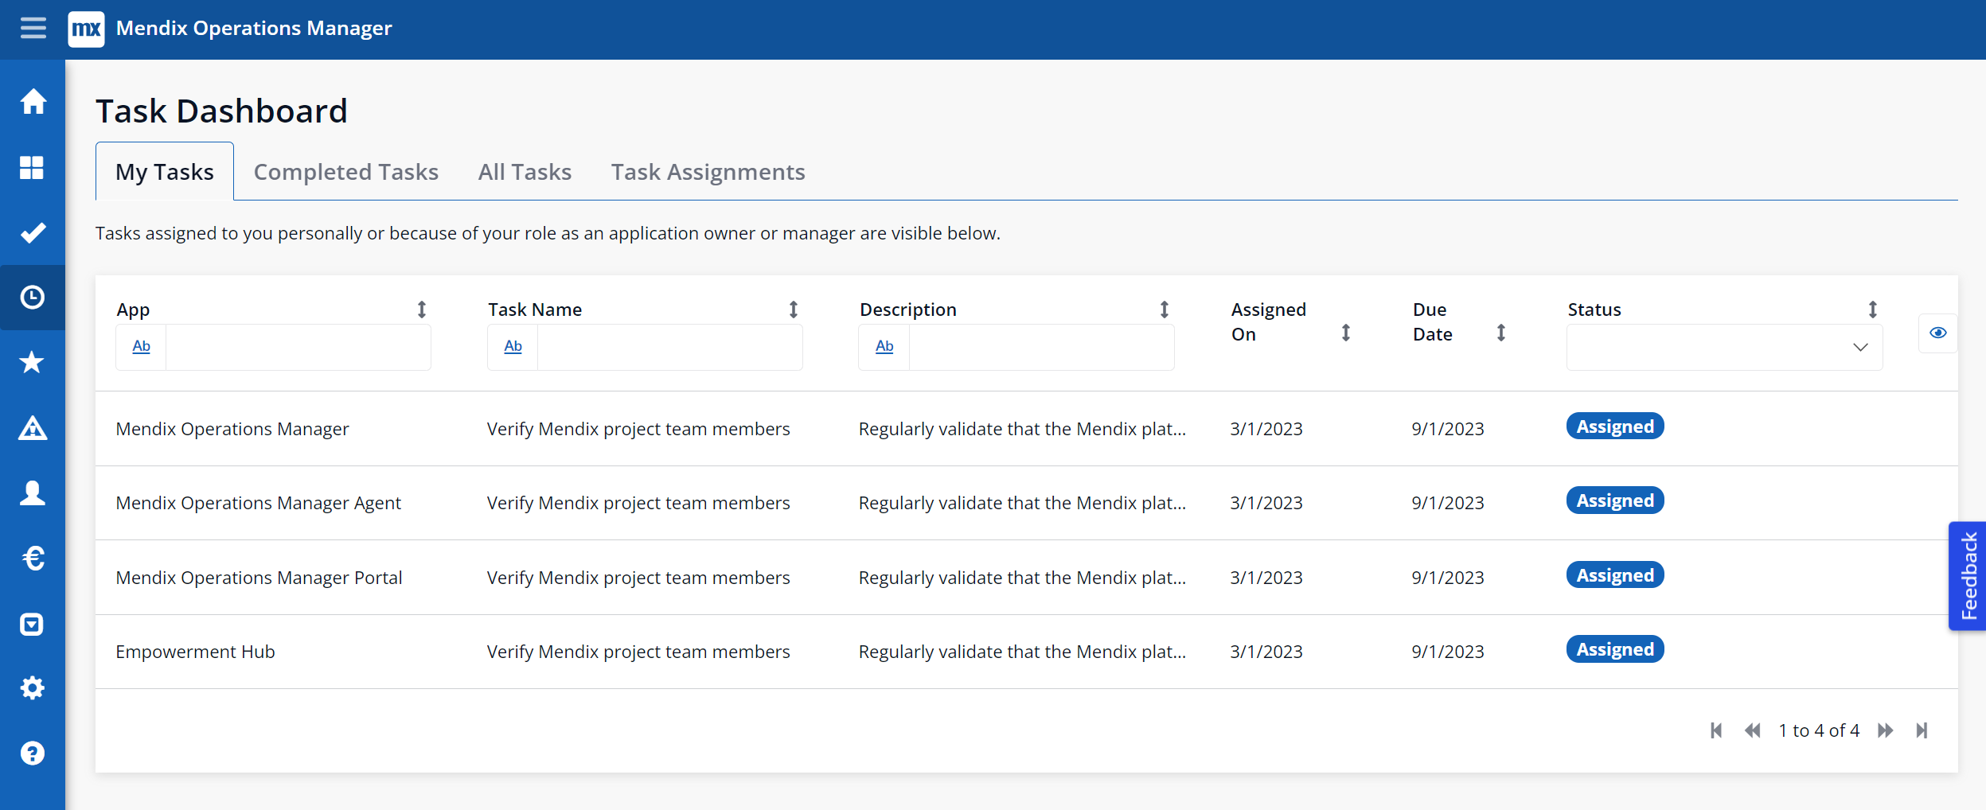Screen dimensions: 1986x810
Task: Open the hamburger navigation menu
Action: coord(33,29)
